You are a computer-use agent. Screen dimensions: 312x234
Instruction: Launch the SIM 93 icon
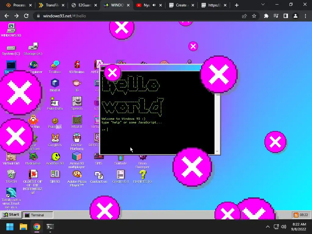[x=55, y=176]
